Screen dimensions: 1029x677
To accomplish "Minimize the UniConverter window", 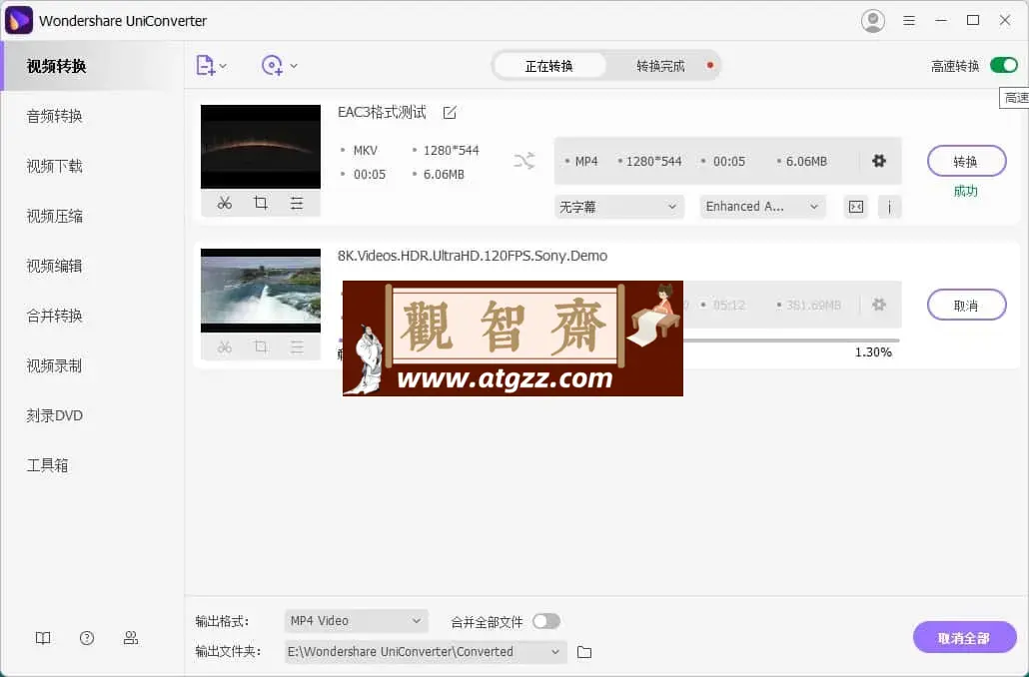I will (x=941, y=20).
